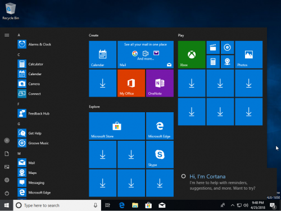
Task: Open the Skype tile
Action: pos(160,154)
